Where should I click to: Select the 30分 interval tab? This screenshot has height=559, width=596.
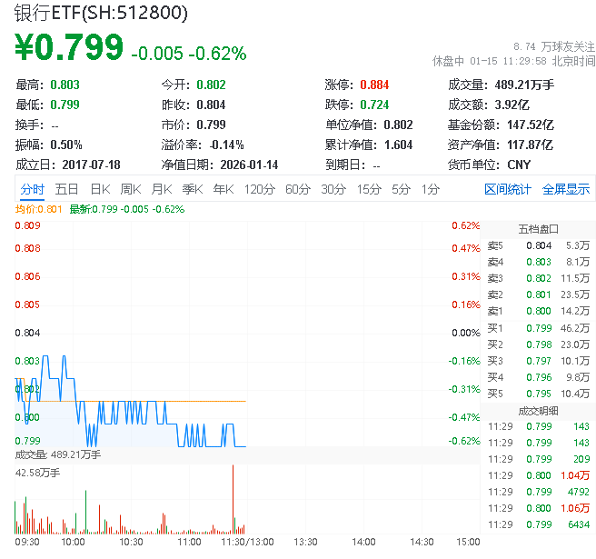pos(333,189)
